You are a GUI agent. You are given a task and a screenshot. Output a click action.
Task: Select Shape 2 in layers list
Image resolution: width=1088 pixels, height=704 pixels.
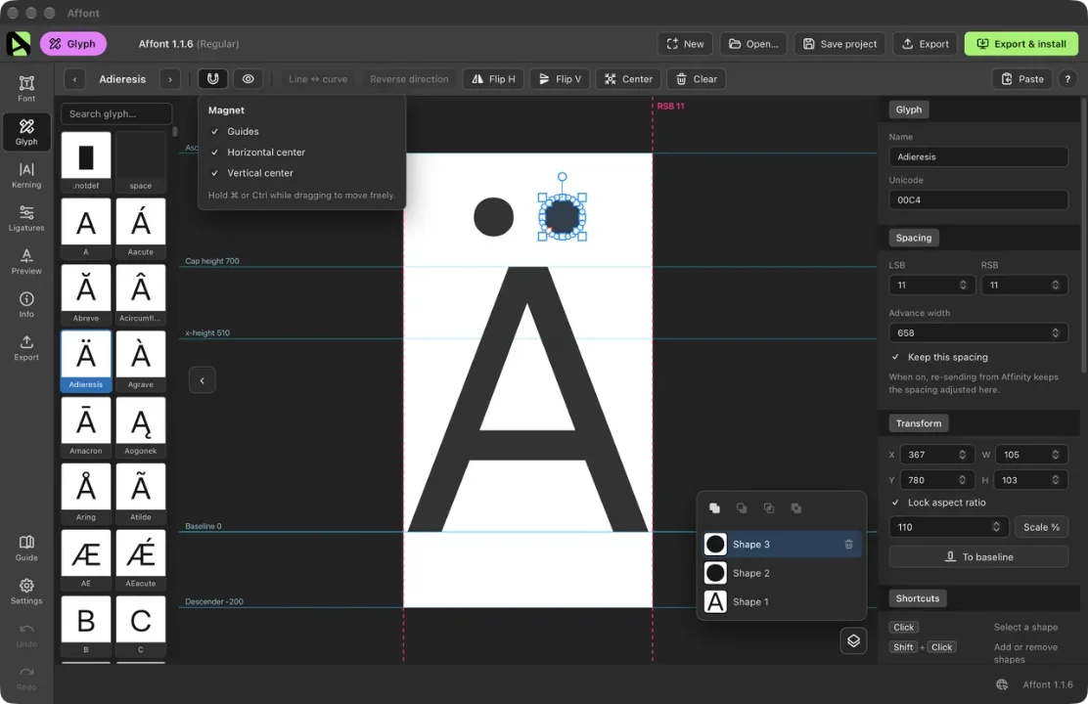pos(782,573)
